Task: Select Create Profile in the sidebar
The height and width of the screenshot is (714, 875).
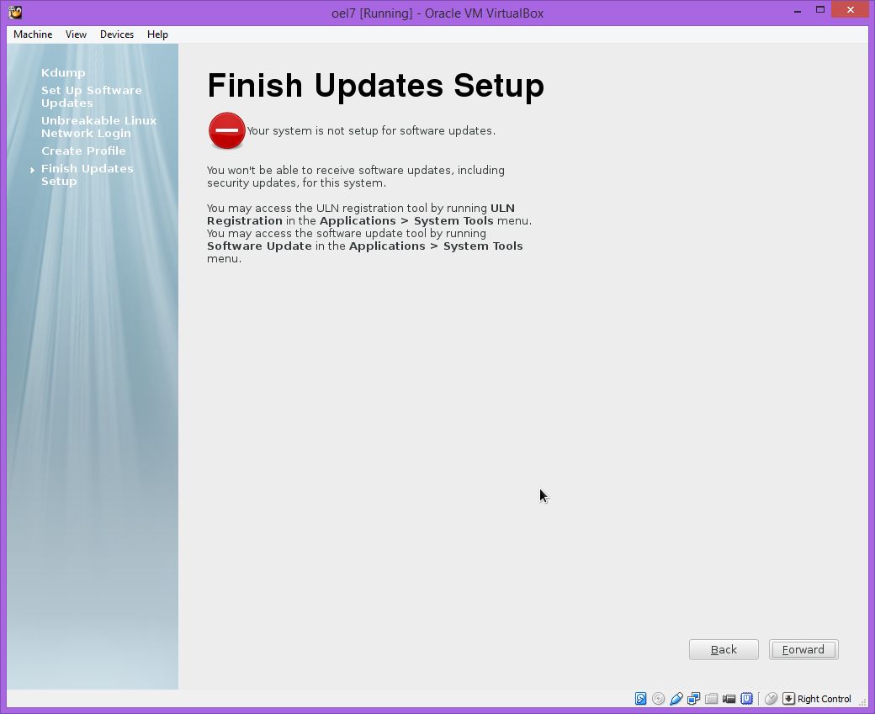Action: 83,151
